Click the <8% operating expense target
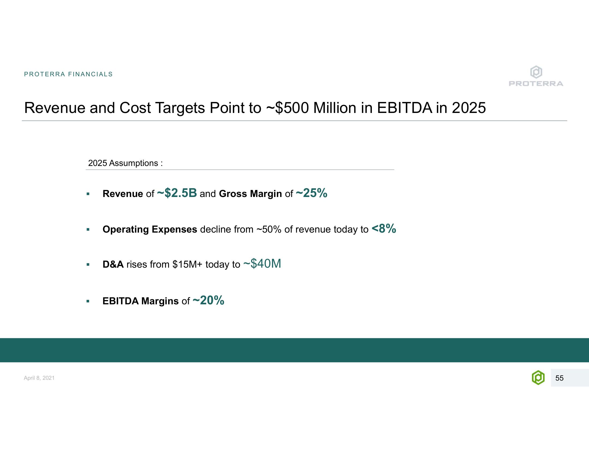This screenshot has height=455, width=589. point(384,228)
